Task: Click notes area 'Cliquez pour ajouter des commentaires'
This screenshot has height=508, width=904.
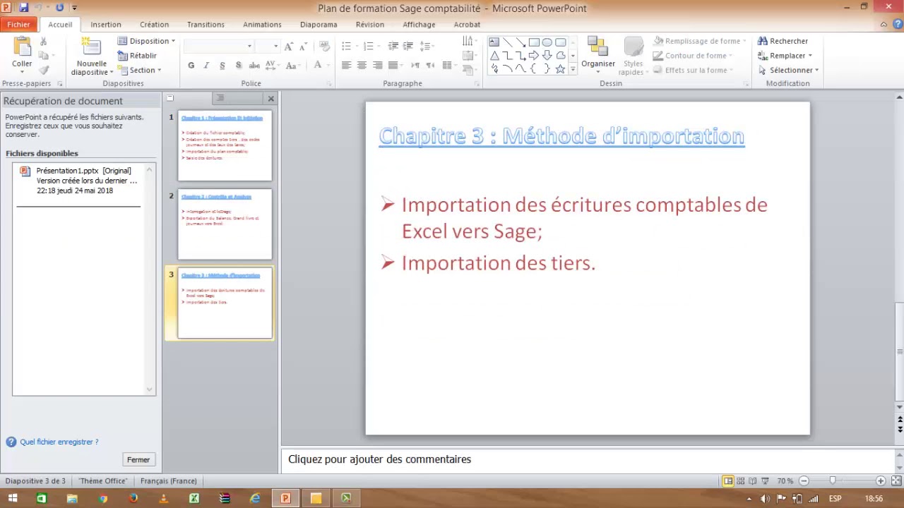Action: [379, 459]
